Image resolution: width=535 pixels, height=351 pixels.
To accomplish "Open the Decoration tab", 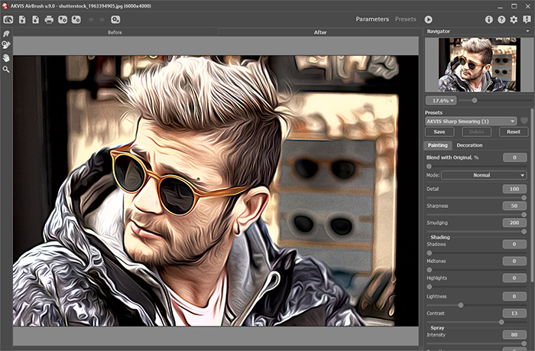I will tap(469, 145).
